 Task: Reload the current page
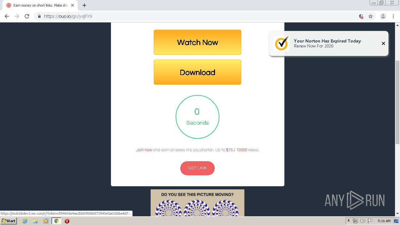(x=27, y=16)
